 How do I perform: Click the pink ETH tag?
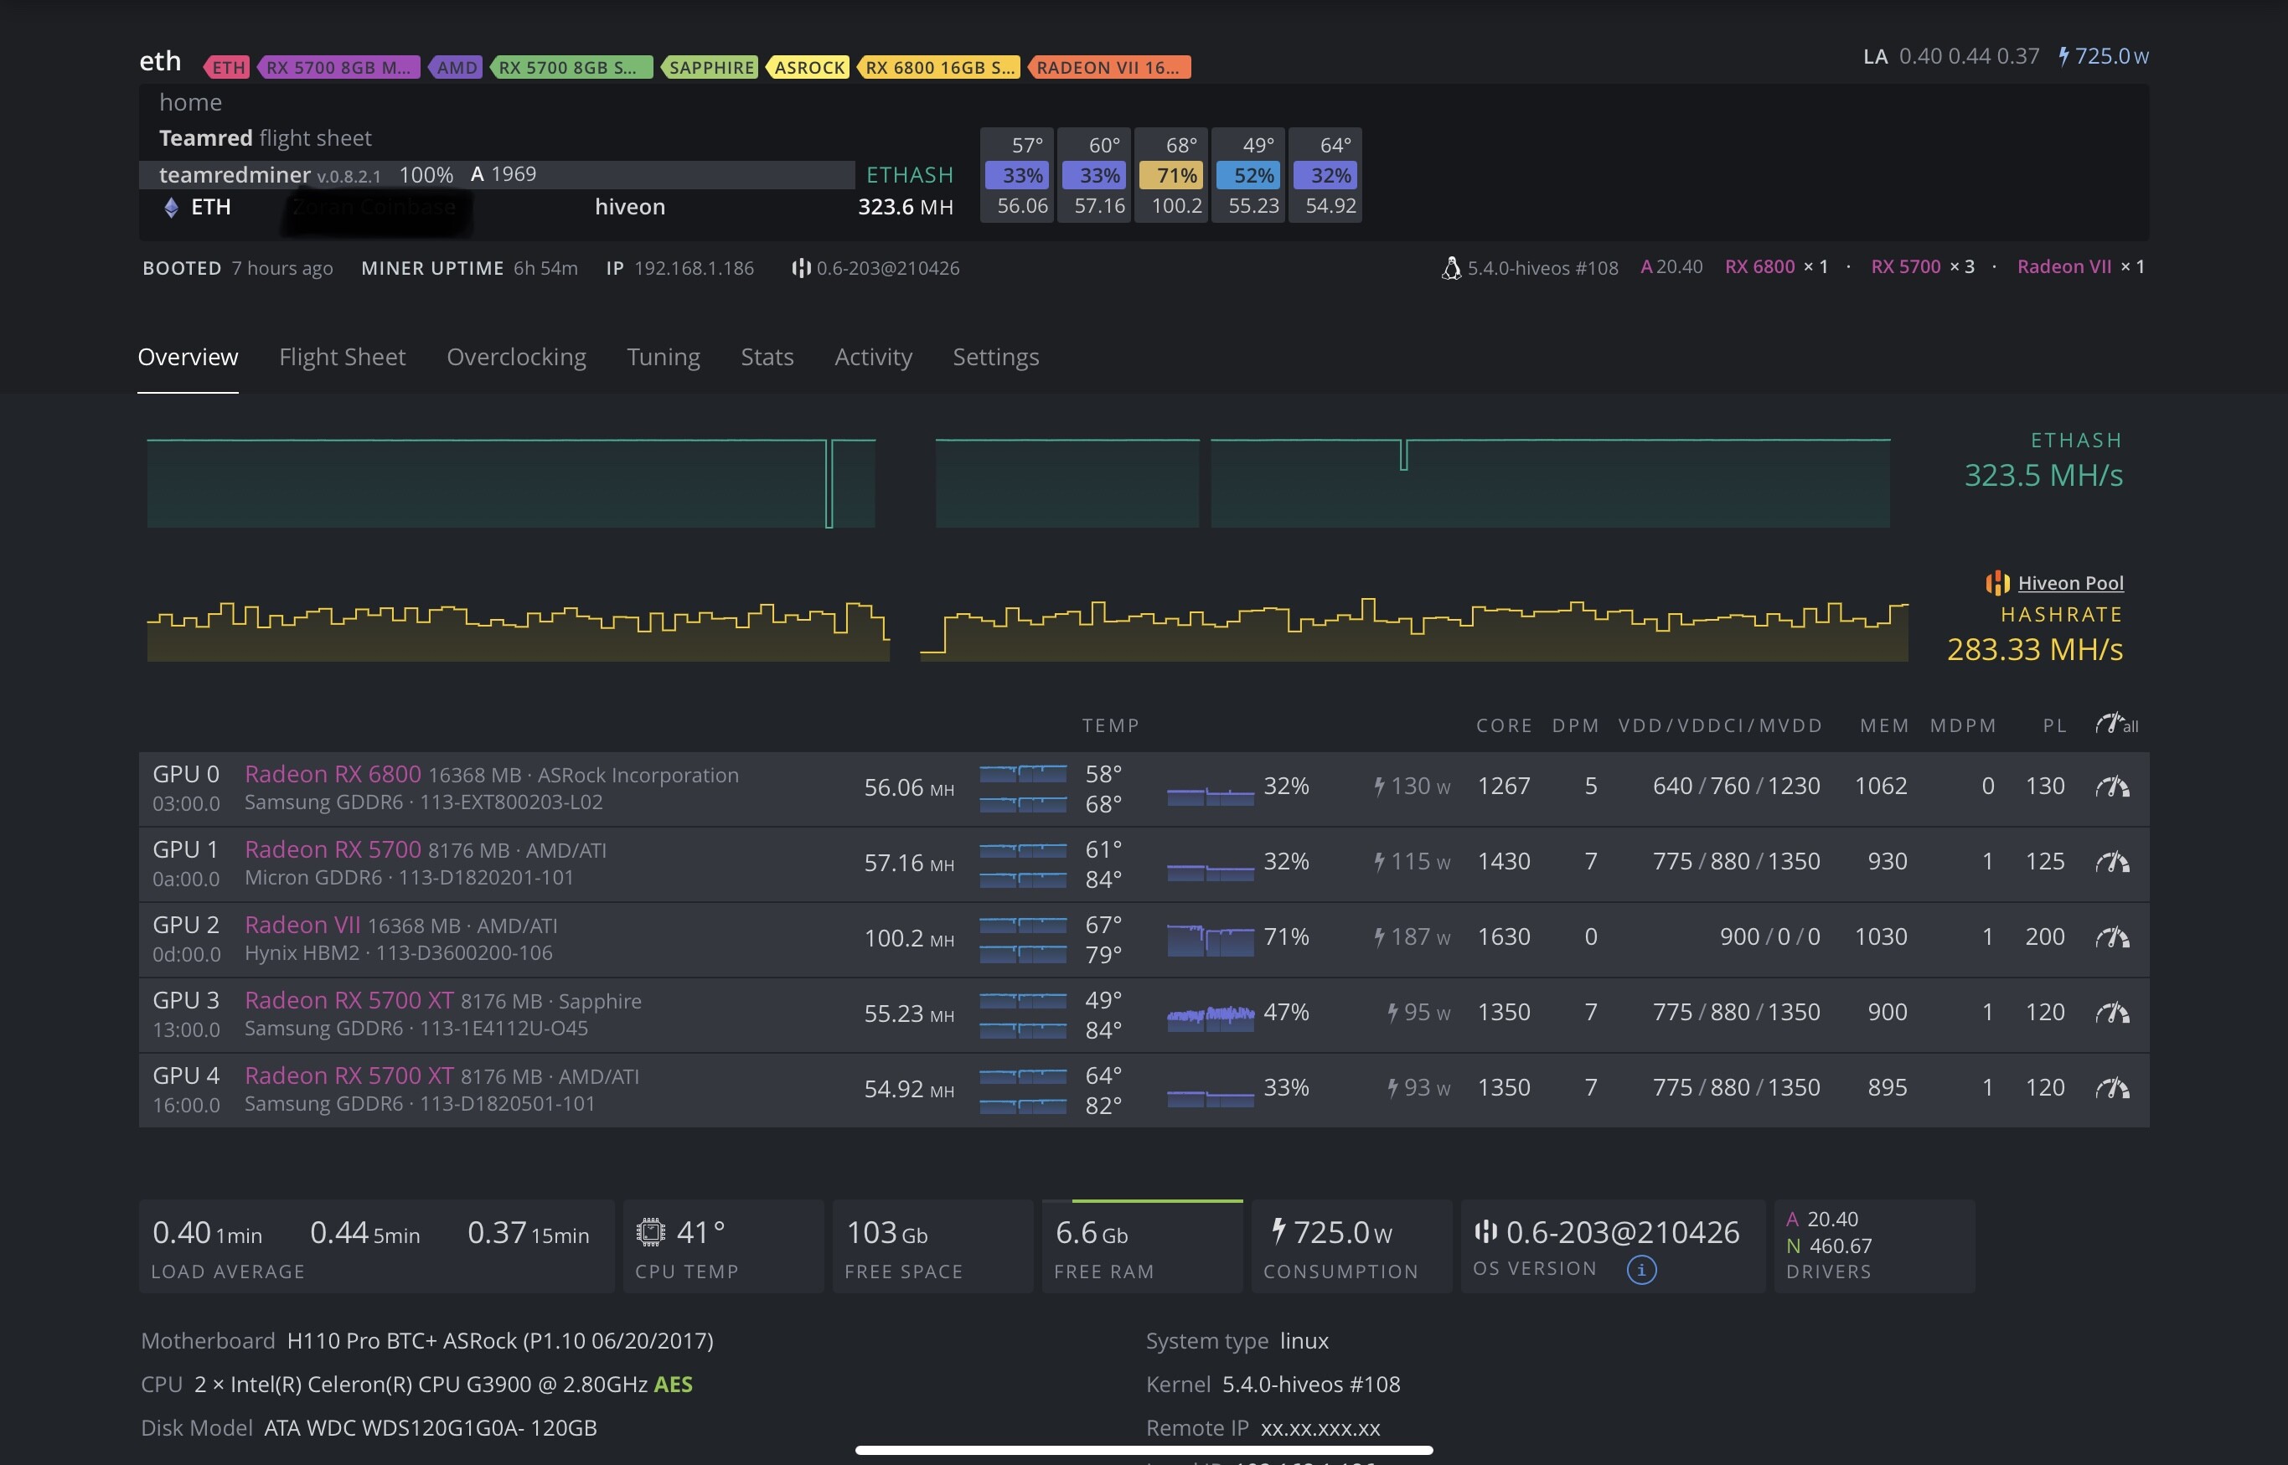coord(227,67)
